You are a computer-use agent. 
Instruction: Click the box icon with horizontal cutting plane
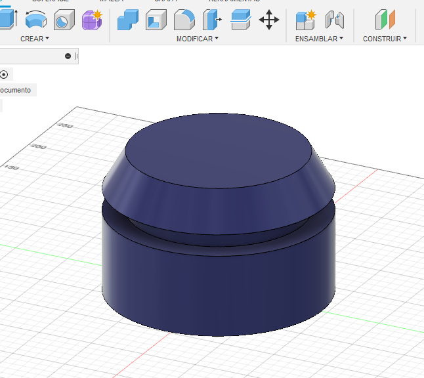pyautogui.click(x=240, y=20)
